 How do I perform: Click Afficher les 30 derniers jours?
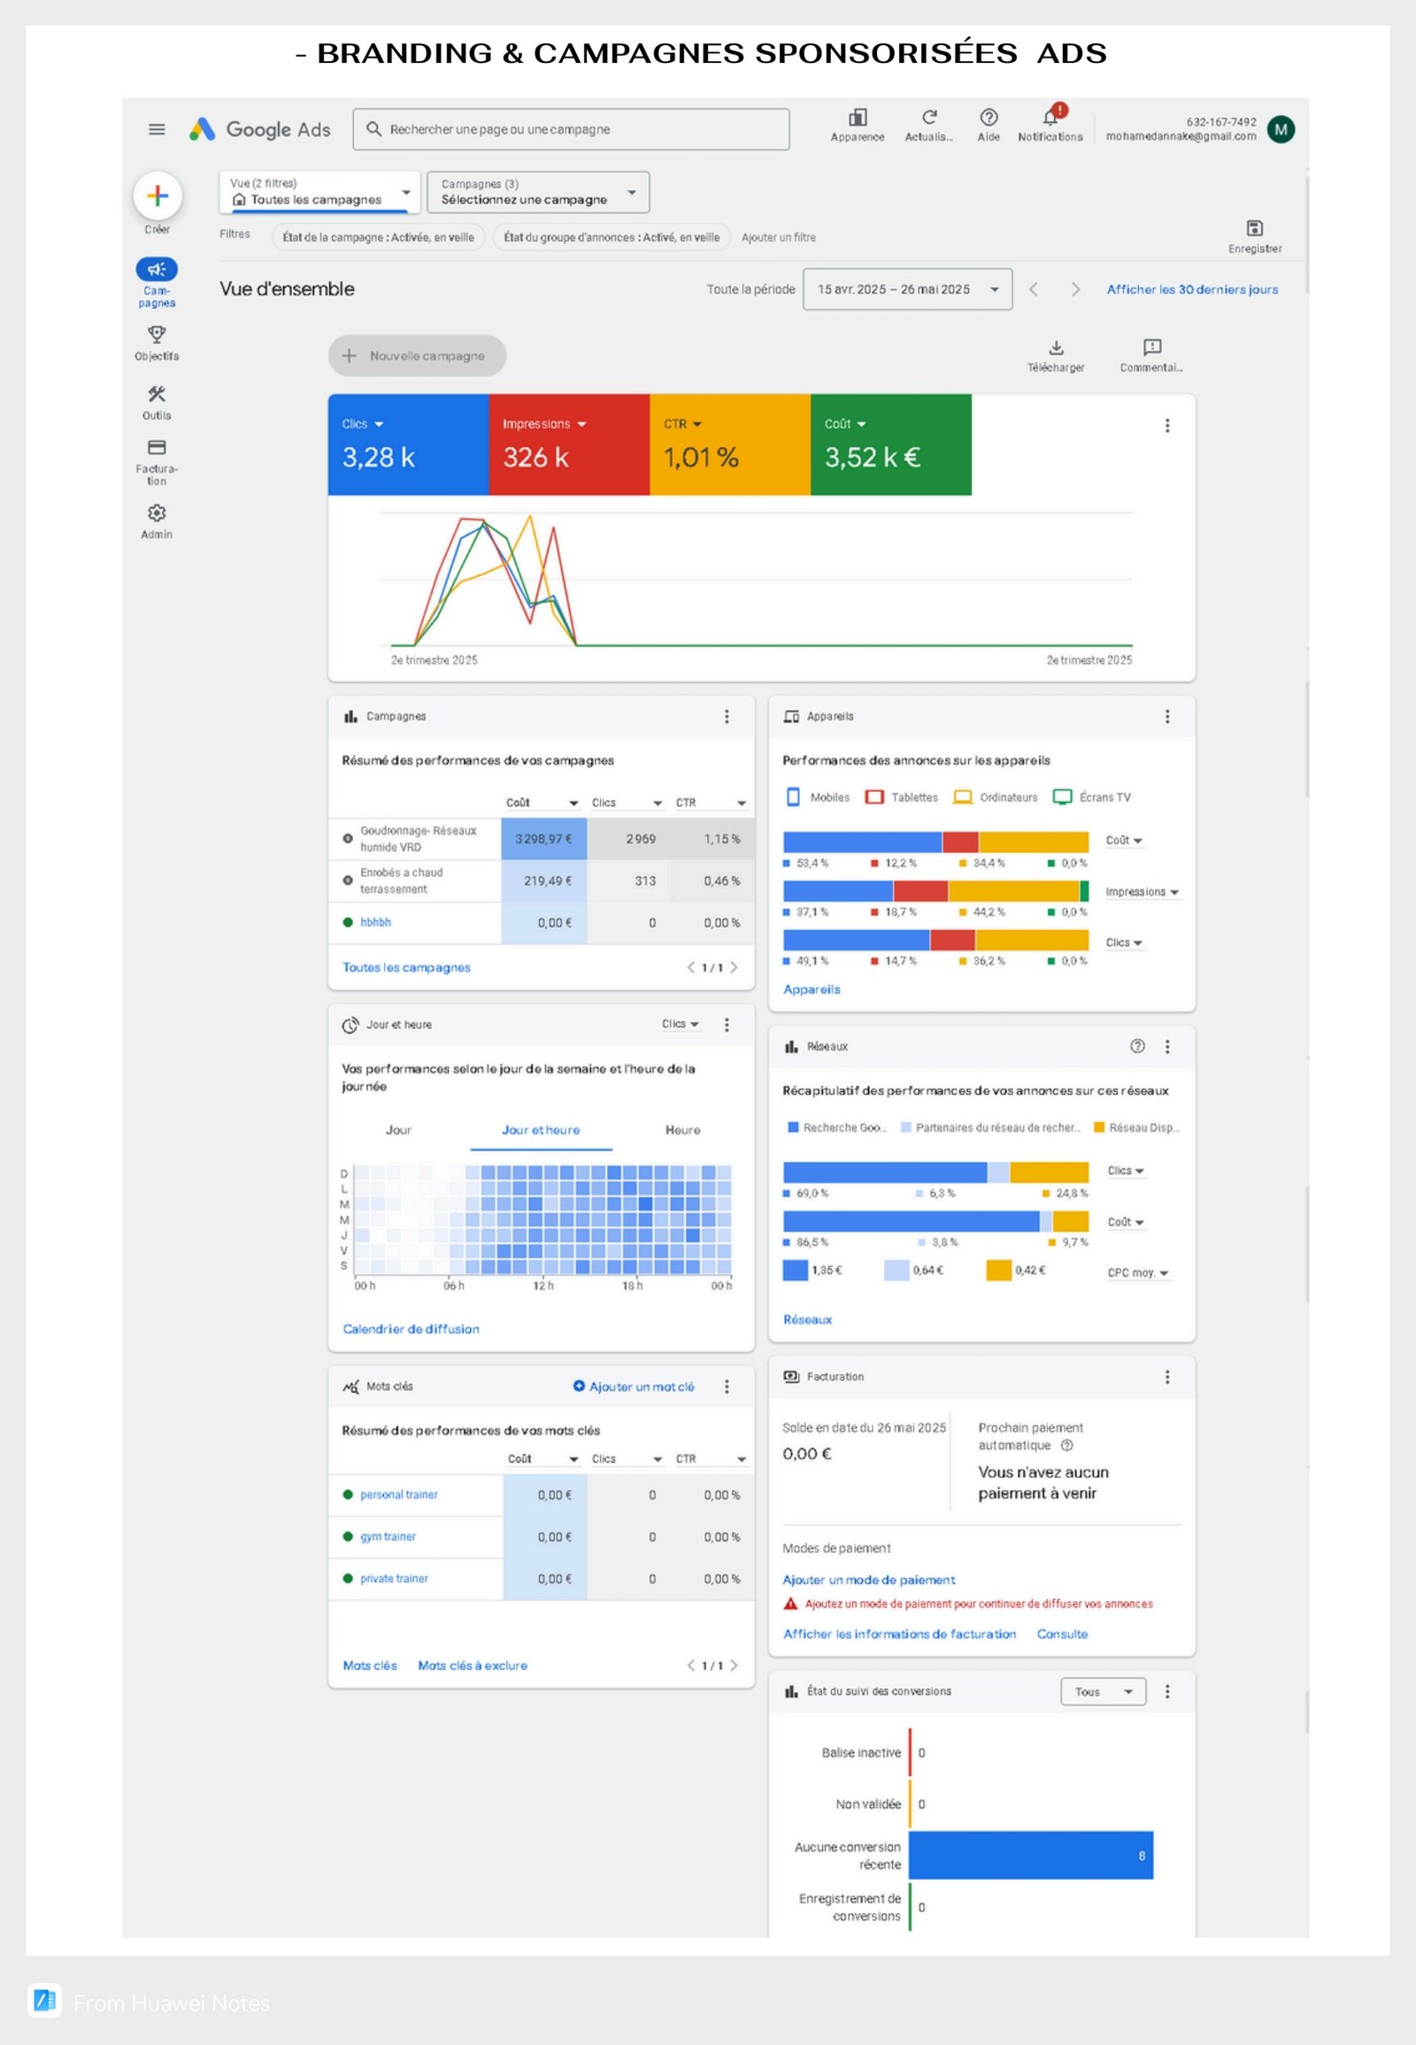[1192, 289]
